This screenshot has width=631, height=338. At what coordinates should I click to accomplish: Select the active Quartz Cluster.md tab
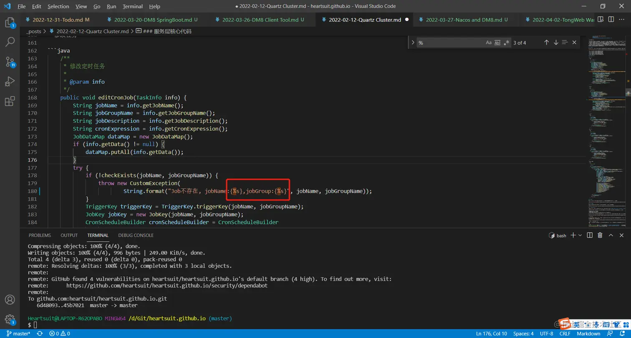(365, 20)
